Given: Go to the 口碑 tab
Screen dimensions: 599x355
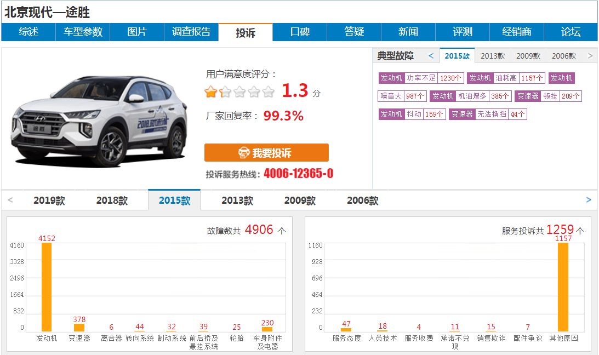Looking at the screenshot, I should pyautogui.click(x=300, y=32).
